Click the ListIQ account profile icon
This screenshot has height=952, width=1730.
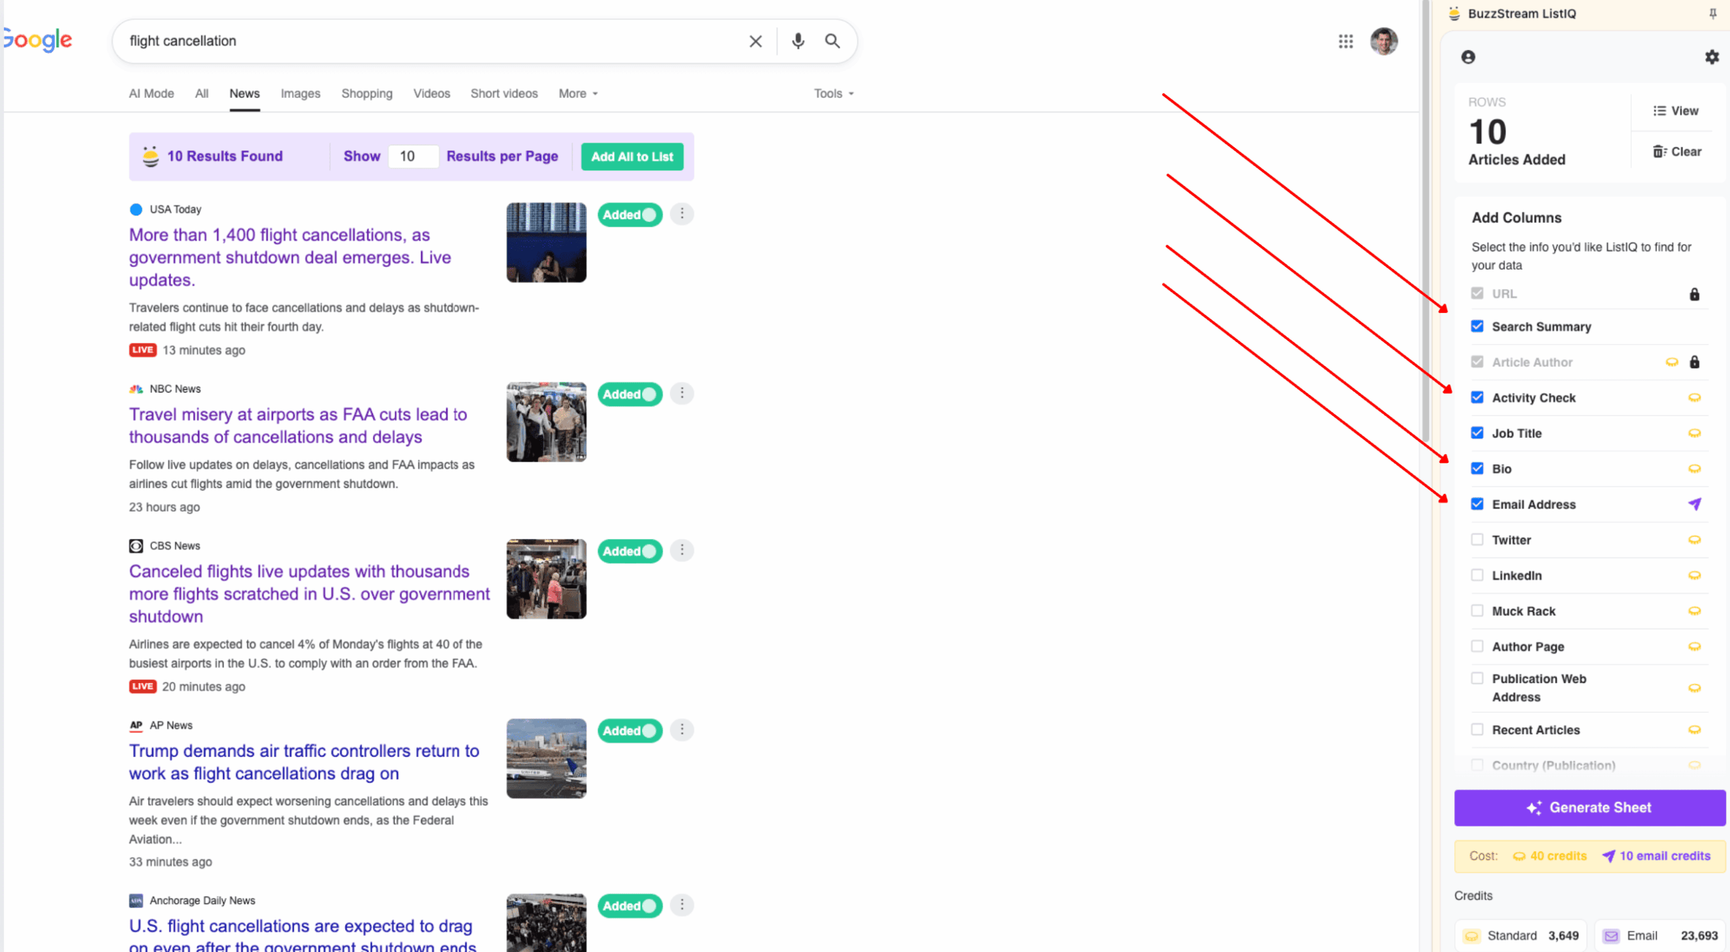(1468, 57)
